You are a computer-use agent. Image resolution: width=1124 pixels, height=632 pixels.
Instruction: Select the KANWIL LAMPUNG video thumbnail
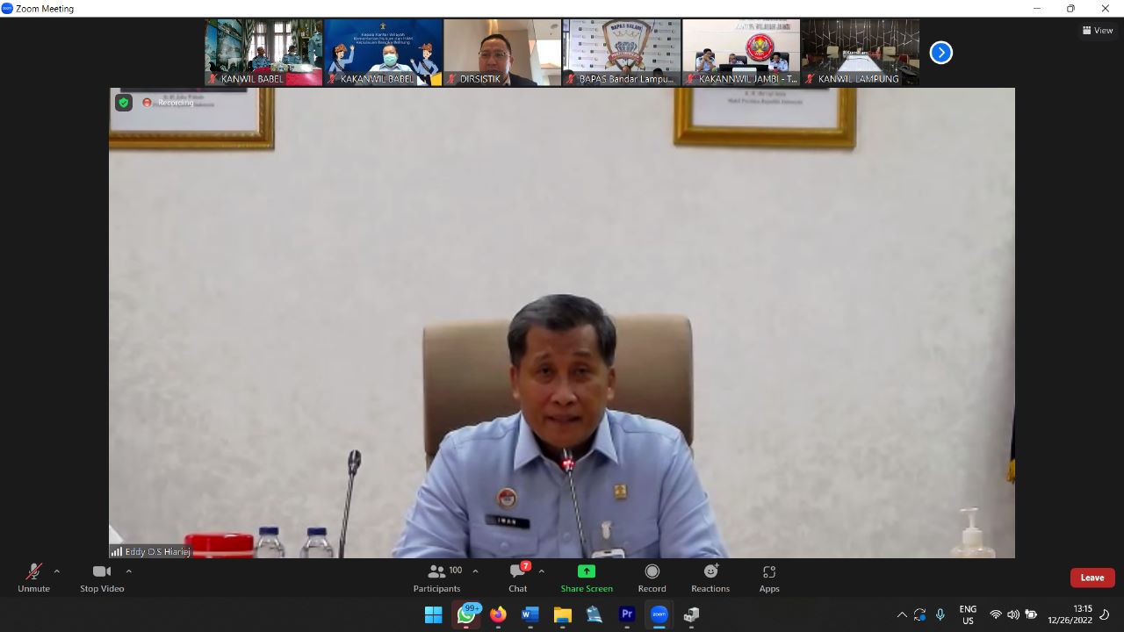(861, 53)
